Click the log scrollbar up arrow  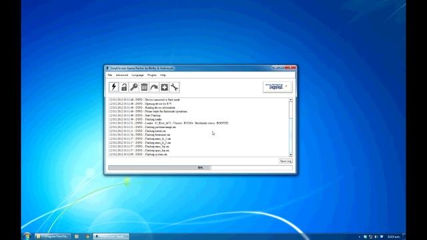coord(291,100)
